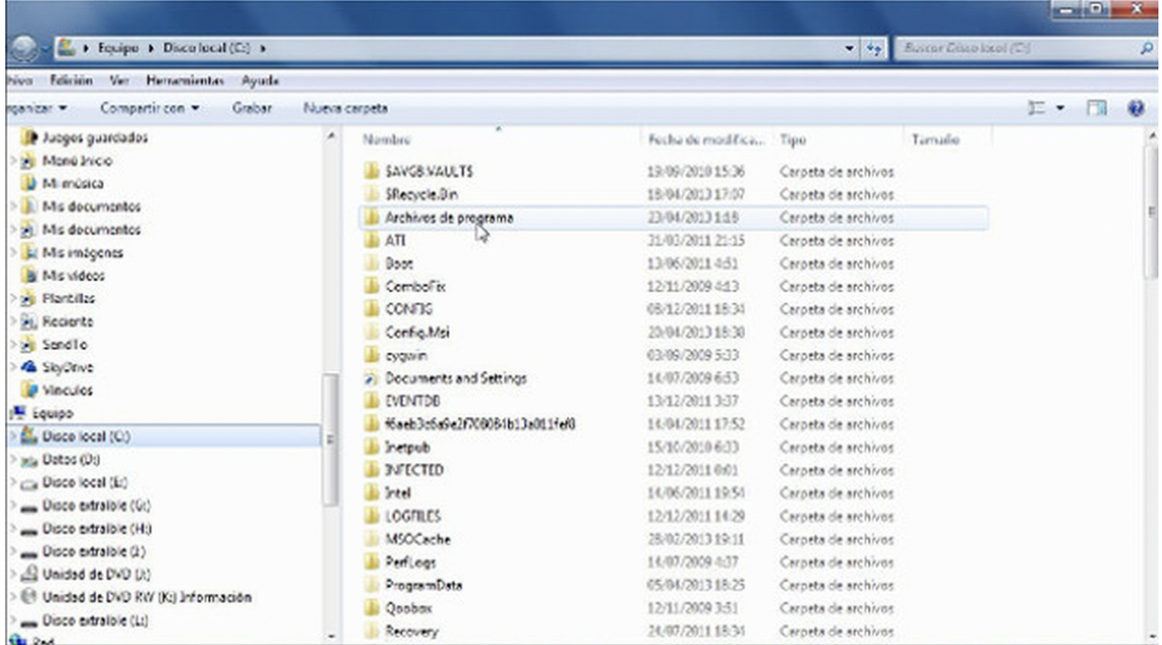Select Plantillas in the sidebar
Screen dimensions: 1162x645
coord(68,298)
